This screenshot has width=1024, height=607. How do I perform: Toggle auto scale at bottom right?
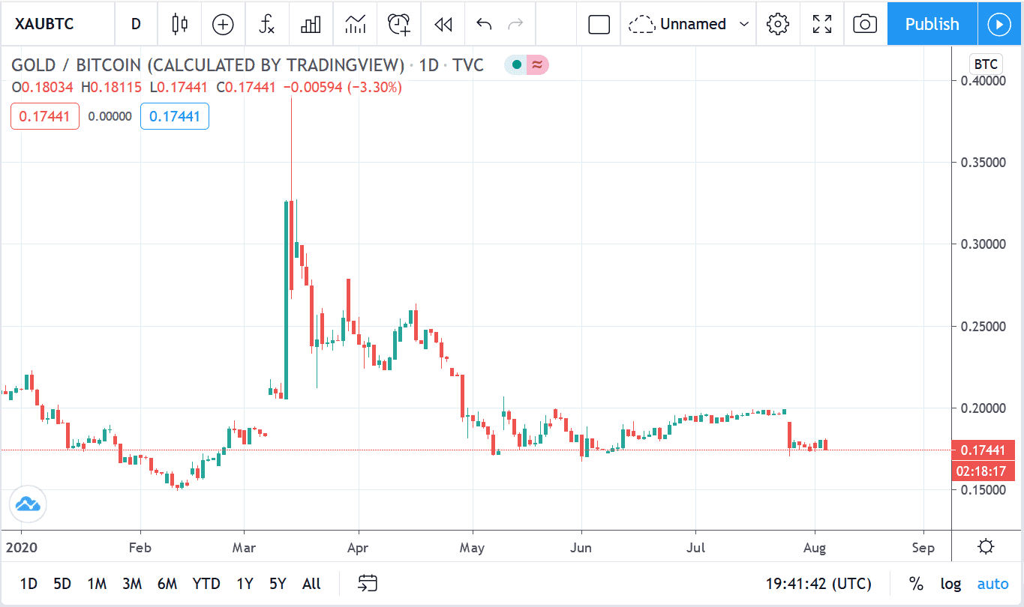coord(992,584)
